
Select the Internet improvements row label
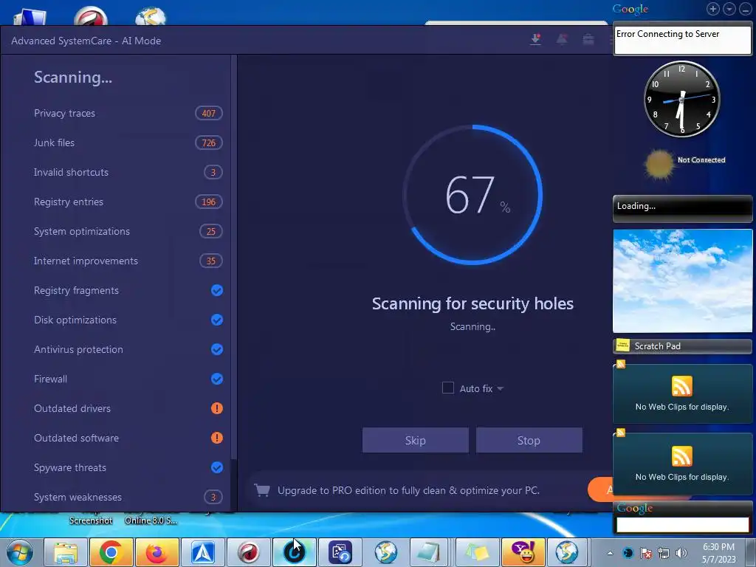tap(86, 261)
